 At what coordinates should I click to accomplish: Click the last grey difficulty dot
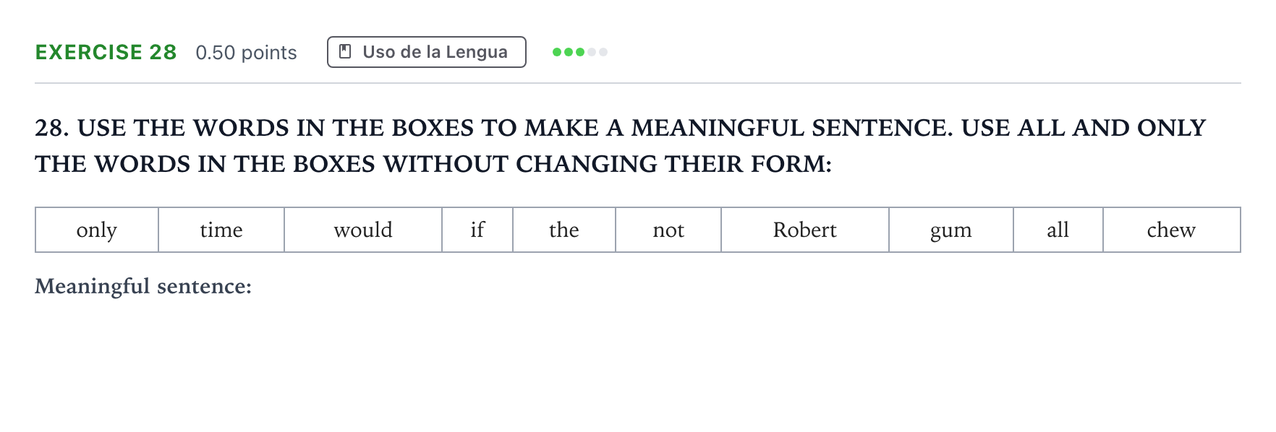[603, 52]
